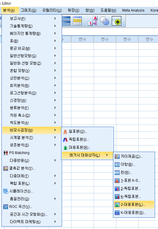Screen dimensions: 158x229
Task: Select 베이지안 통계량(B) menu item
Action: coord(32,33)
